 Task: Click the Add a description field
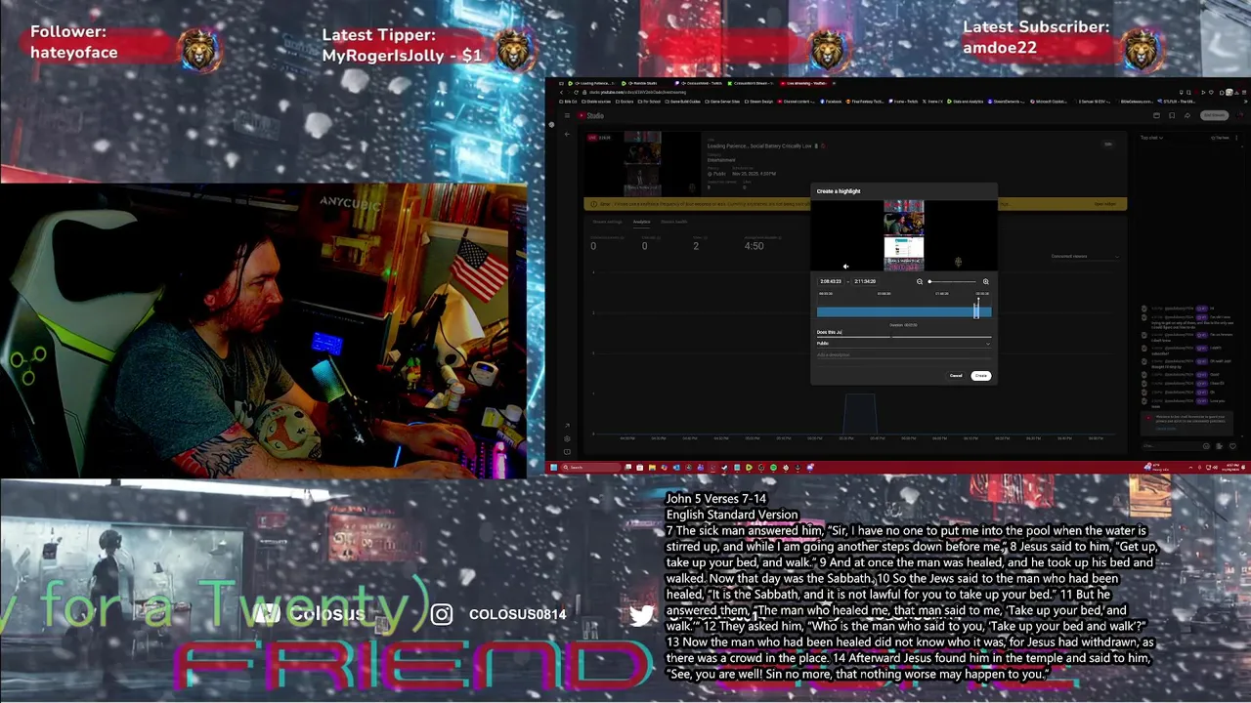903,354
